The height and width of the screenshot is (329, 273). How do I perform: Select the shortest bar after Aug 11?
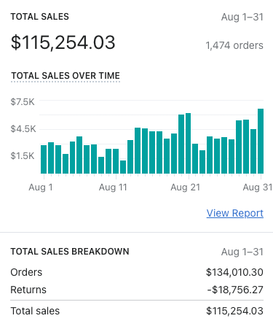coord(123,167)
